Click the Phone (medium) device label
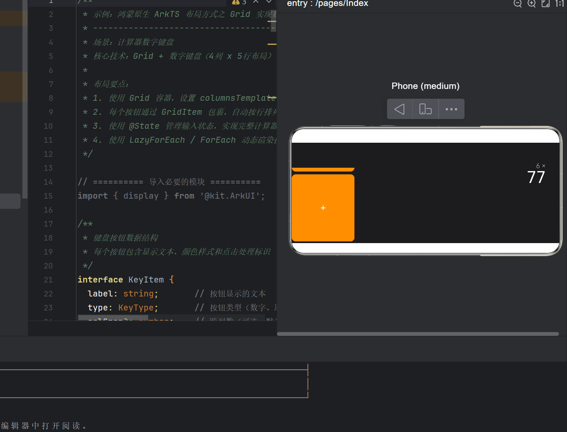 tap(425, 86)
